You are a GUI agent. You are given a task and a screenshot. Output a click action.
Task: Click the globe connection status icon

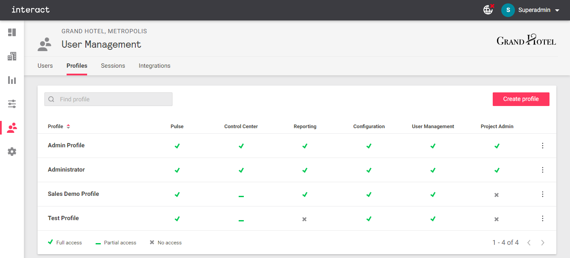[488, 9]
